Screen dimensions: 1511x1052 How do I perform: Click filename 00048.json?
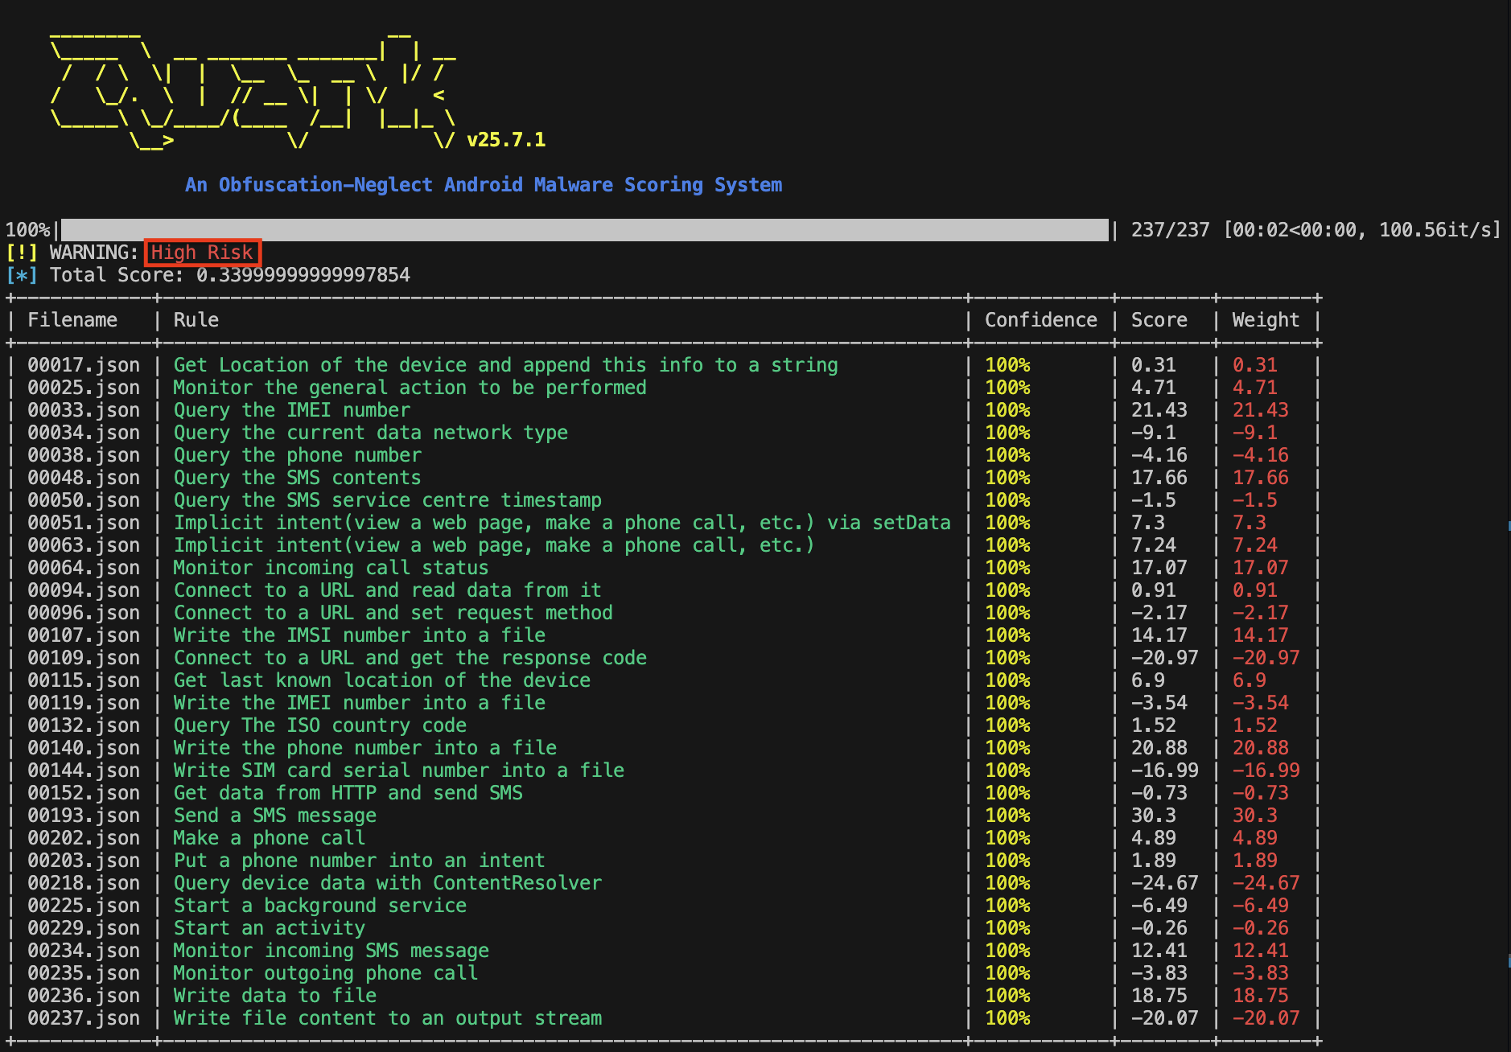84,478
